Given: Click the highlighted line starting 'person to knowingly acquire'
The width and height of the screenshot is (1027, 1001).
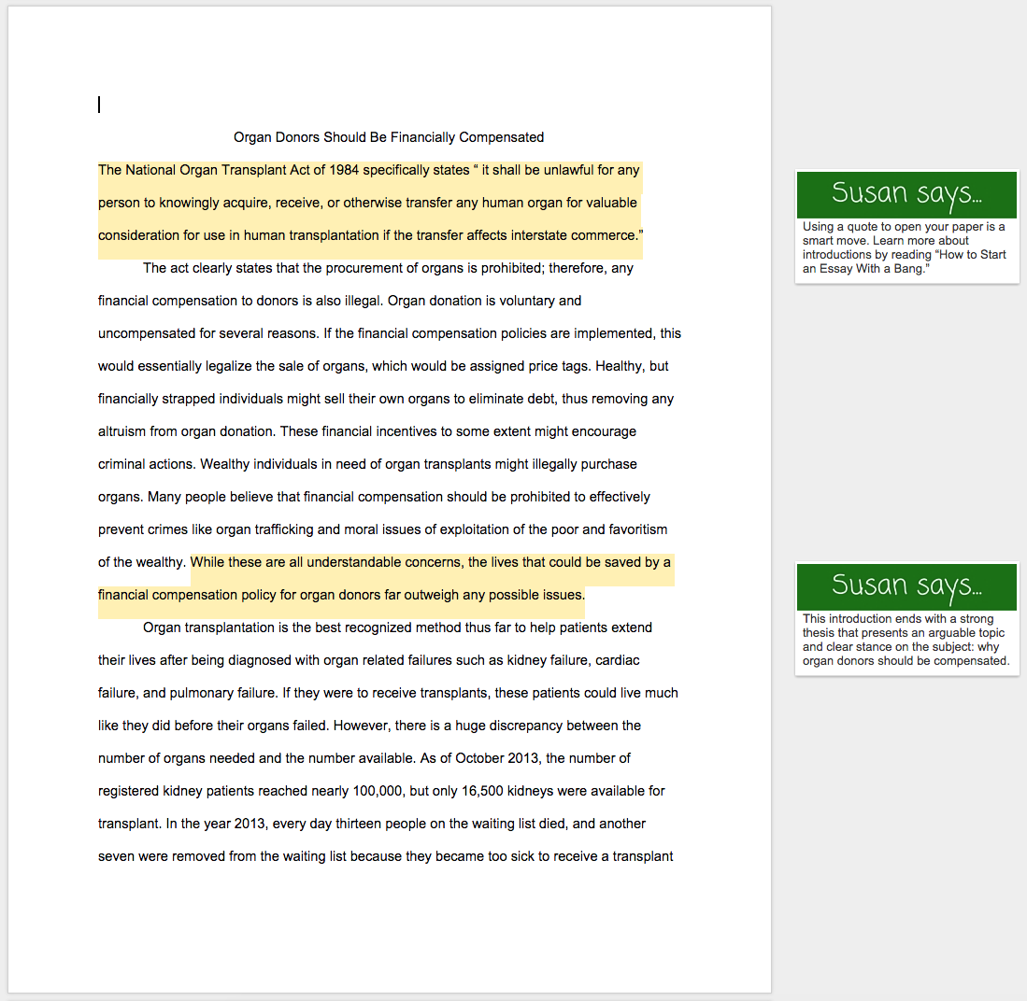Looking at the screenshot, I should tap(367, 203).
